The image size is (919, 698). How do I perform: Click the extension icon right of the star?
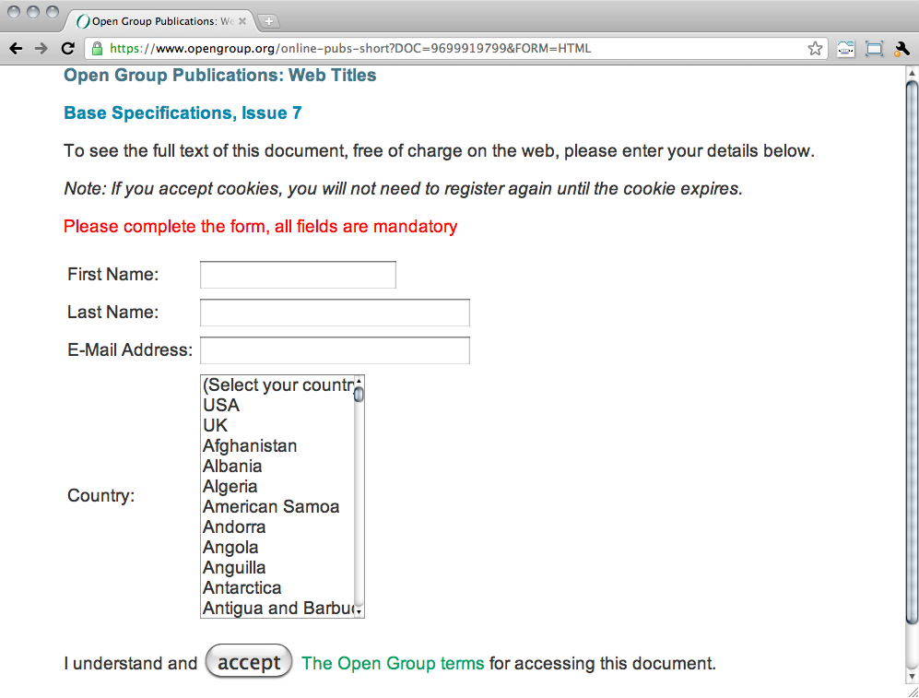(845, 49)
